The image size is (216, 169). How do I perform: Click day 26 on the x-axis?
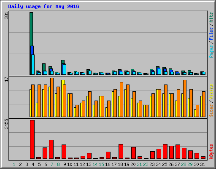[x=171, y=164]
